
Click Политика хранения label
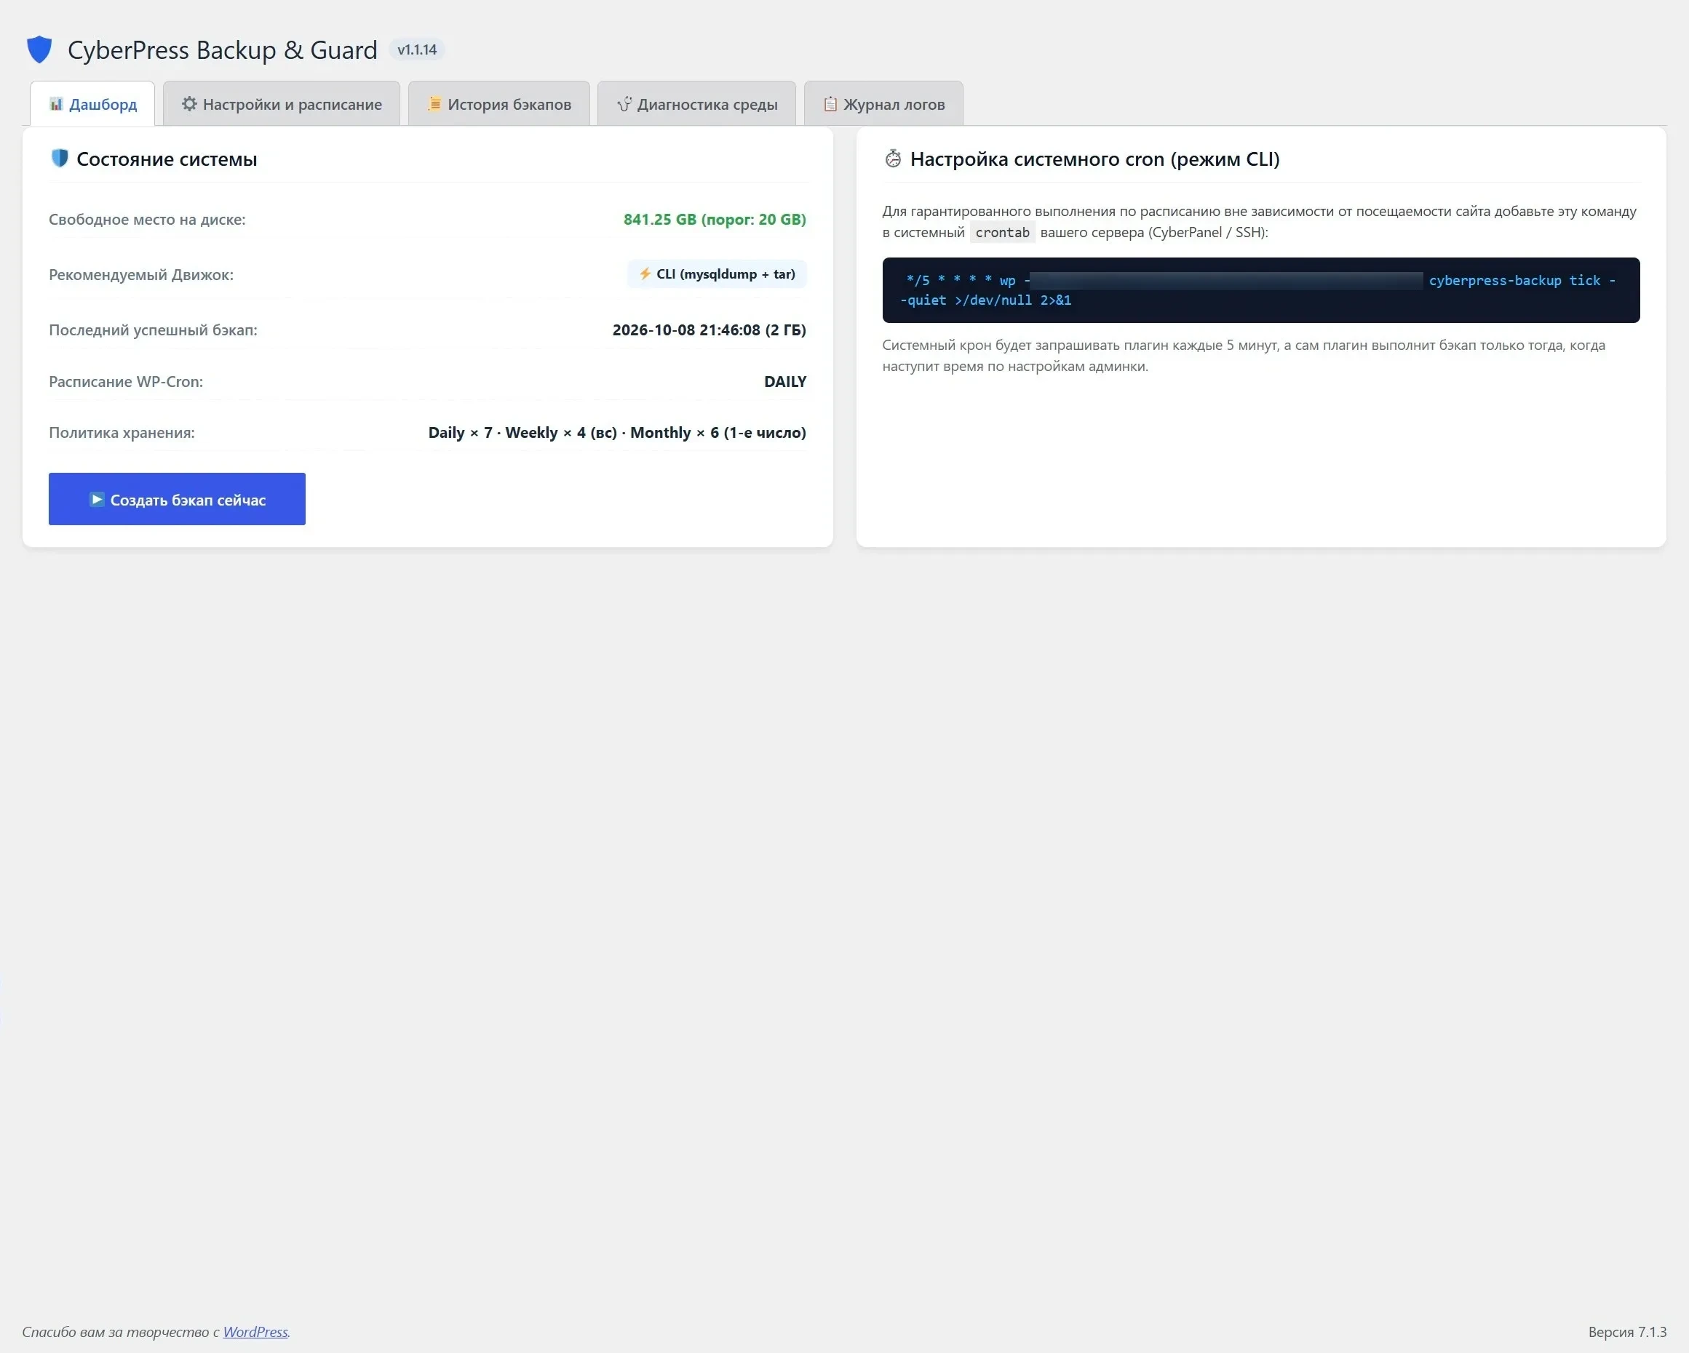[x=122, y=432]
